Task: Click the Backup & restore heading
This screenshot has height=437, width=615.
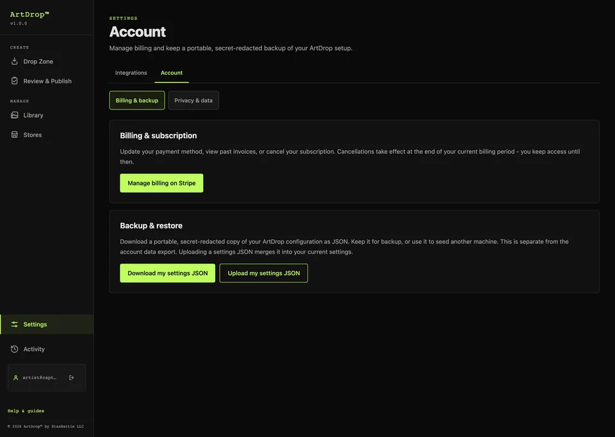Action: [151, 226]
